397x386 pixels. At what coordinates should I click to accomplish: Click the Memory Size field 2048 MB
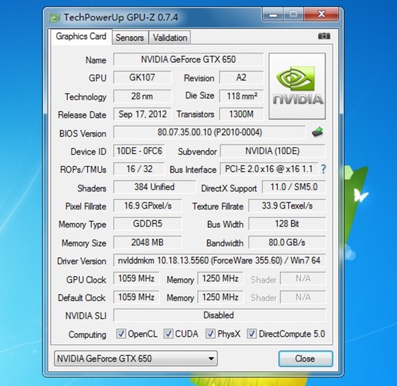click(148, 242)
